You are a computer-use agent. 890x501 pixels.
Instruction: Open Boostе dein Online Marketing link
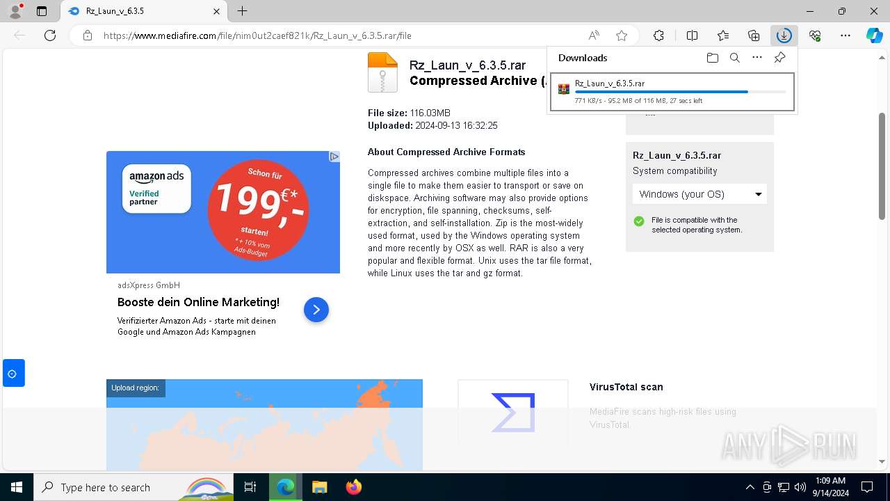tap(198, 302)
